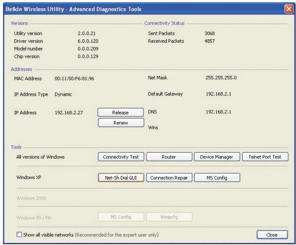The image size is (296, 245).
Task: Click the Tools section heading
Action: (x=16, y=147)
